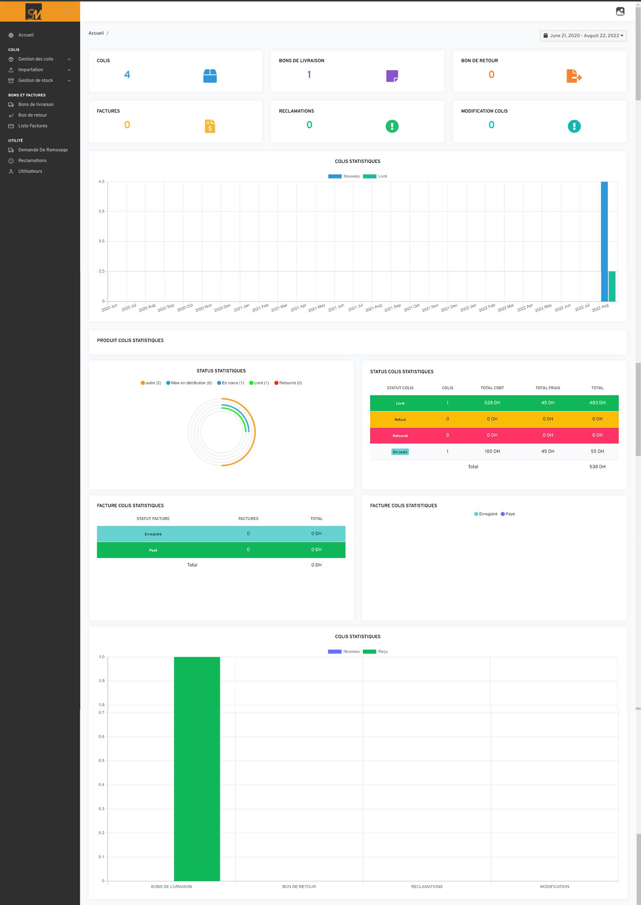Click the Reçu green legend swatch
The height and width of the screenshot is (905, 641).
(x=369, y=651)
